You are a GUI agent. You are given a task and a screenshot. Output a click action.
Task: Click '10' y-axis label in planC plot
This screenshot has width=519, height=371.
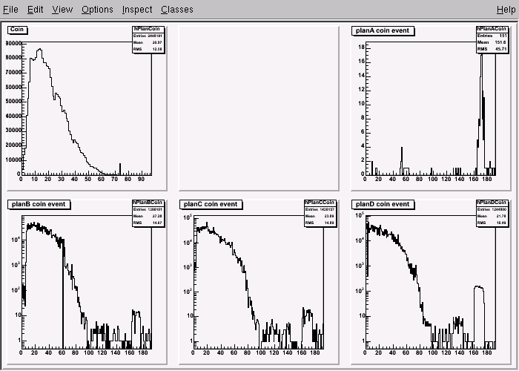pos(190,315)
